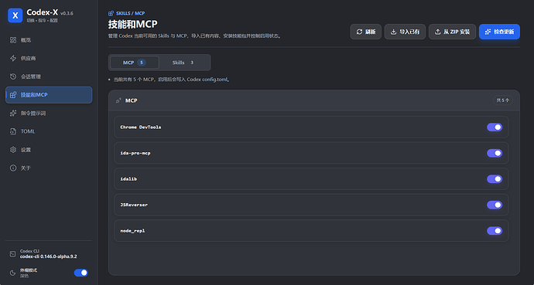Viewport: 534px width, 285px height.
Task: Click the 技能和MCP sidebar icon
Action: pos(13,95)
